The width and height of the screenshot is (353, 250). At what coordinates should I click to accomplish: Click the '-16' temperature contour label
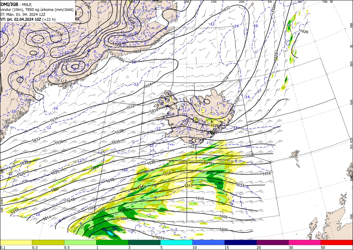[256, 26]
